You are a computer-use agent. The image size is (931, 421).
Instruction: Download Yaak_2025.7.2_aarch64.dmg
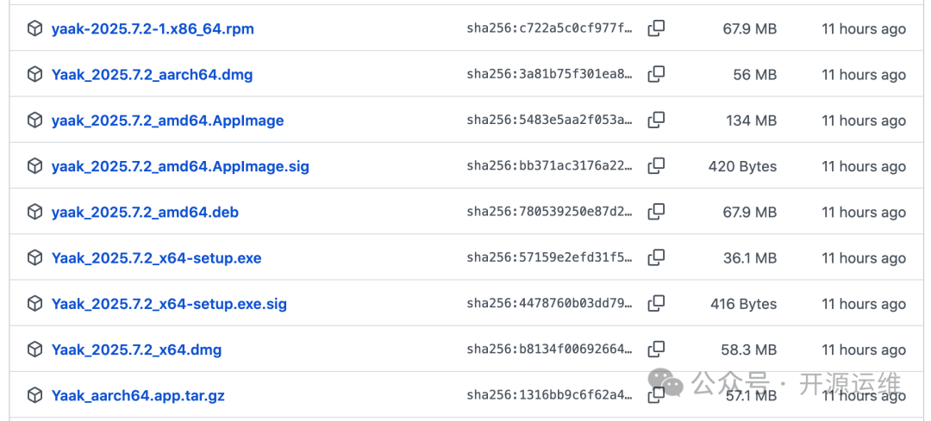152,75
